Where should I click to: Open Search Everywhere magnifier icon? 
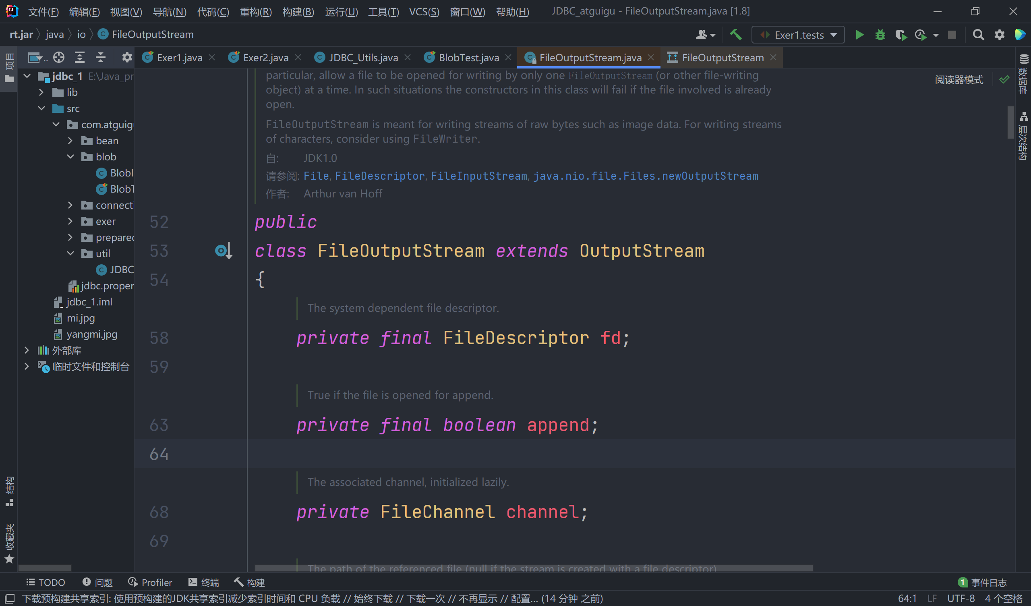[978, 35]
